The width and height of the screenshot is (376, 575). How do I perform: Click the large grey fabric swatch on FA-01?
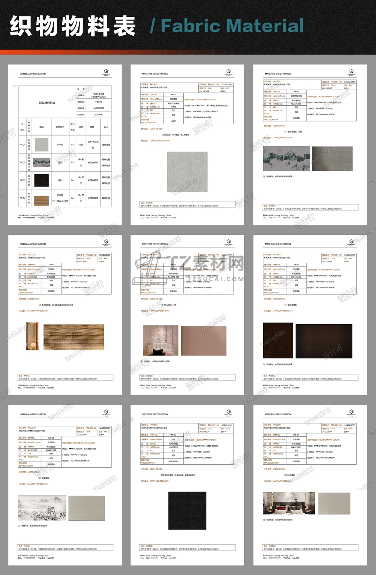(x=187, y=172)
